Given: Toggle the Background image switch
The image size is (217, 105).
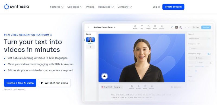Looking at the screenshot, I should tap(209, 54).
